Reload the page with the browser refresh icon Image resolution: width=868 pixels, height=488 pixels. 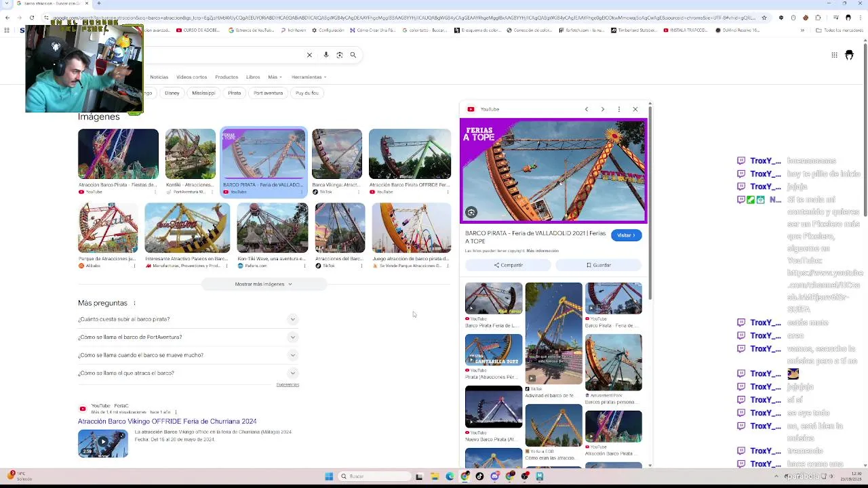coord(32,18)
